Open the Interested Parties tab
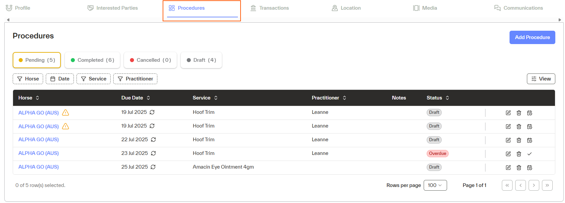This screenshot has width=565, height=203. [113, 8]
